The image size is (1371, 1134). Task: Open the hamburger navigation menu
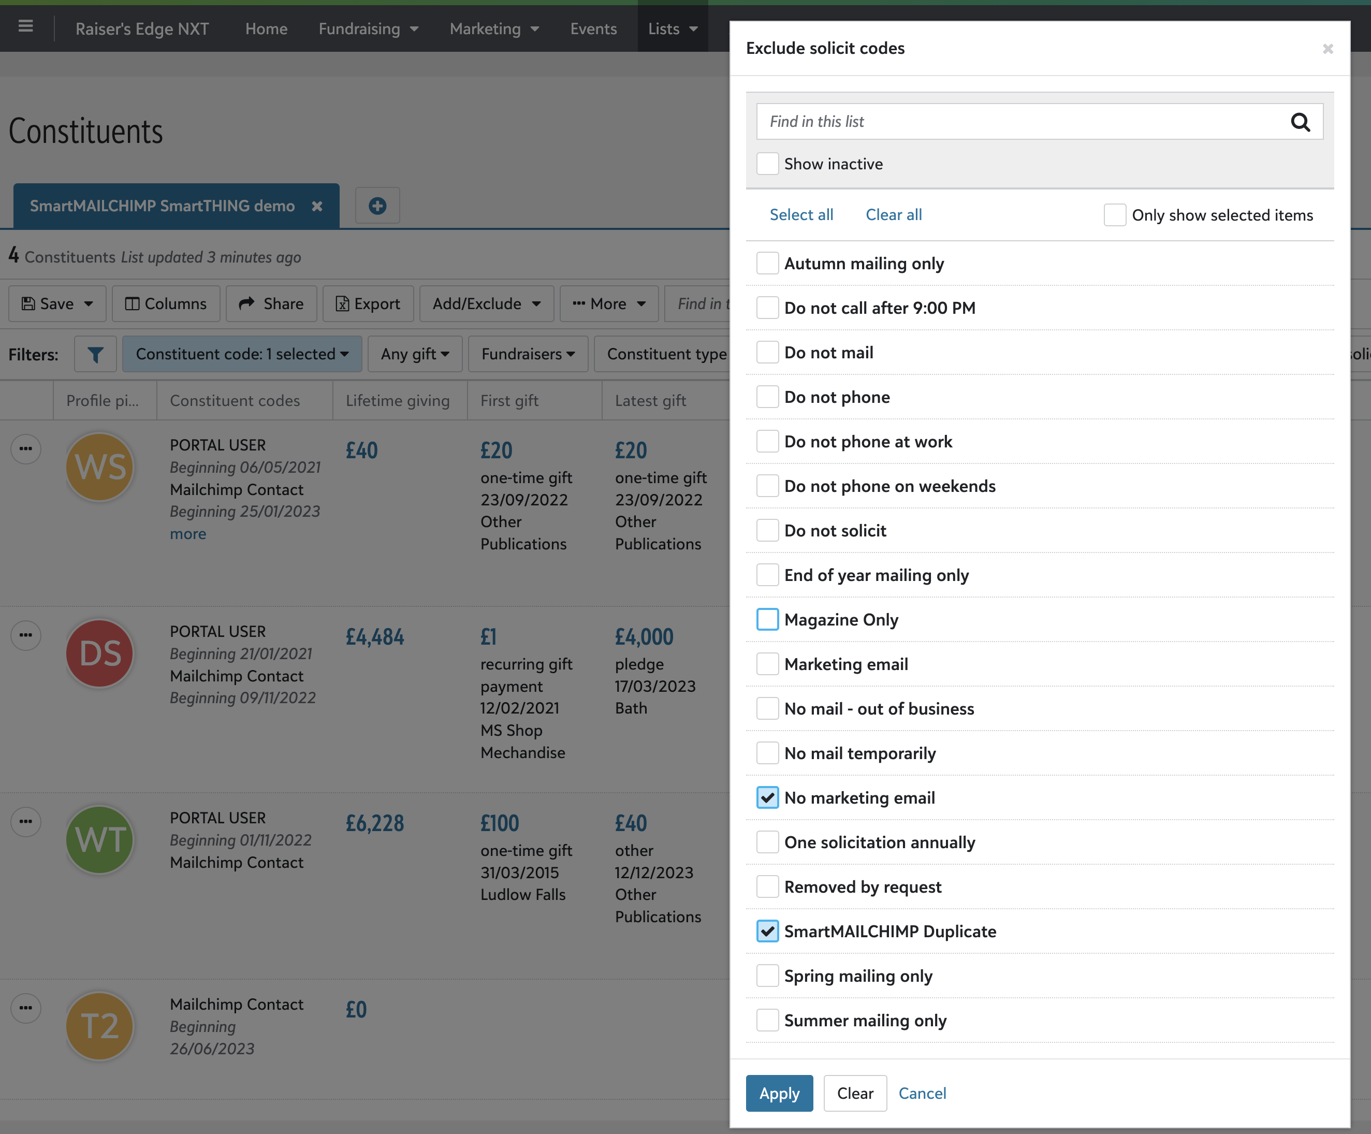point(25,27)
